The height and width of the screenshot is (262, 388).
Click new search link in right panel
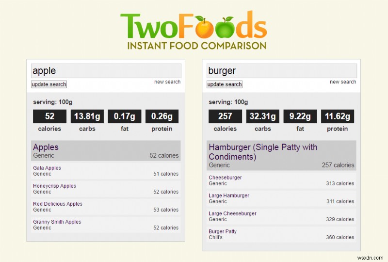[343, 82]
